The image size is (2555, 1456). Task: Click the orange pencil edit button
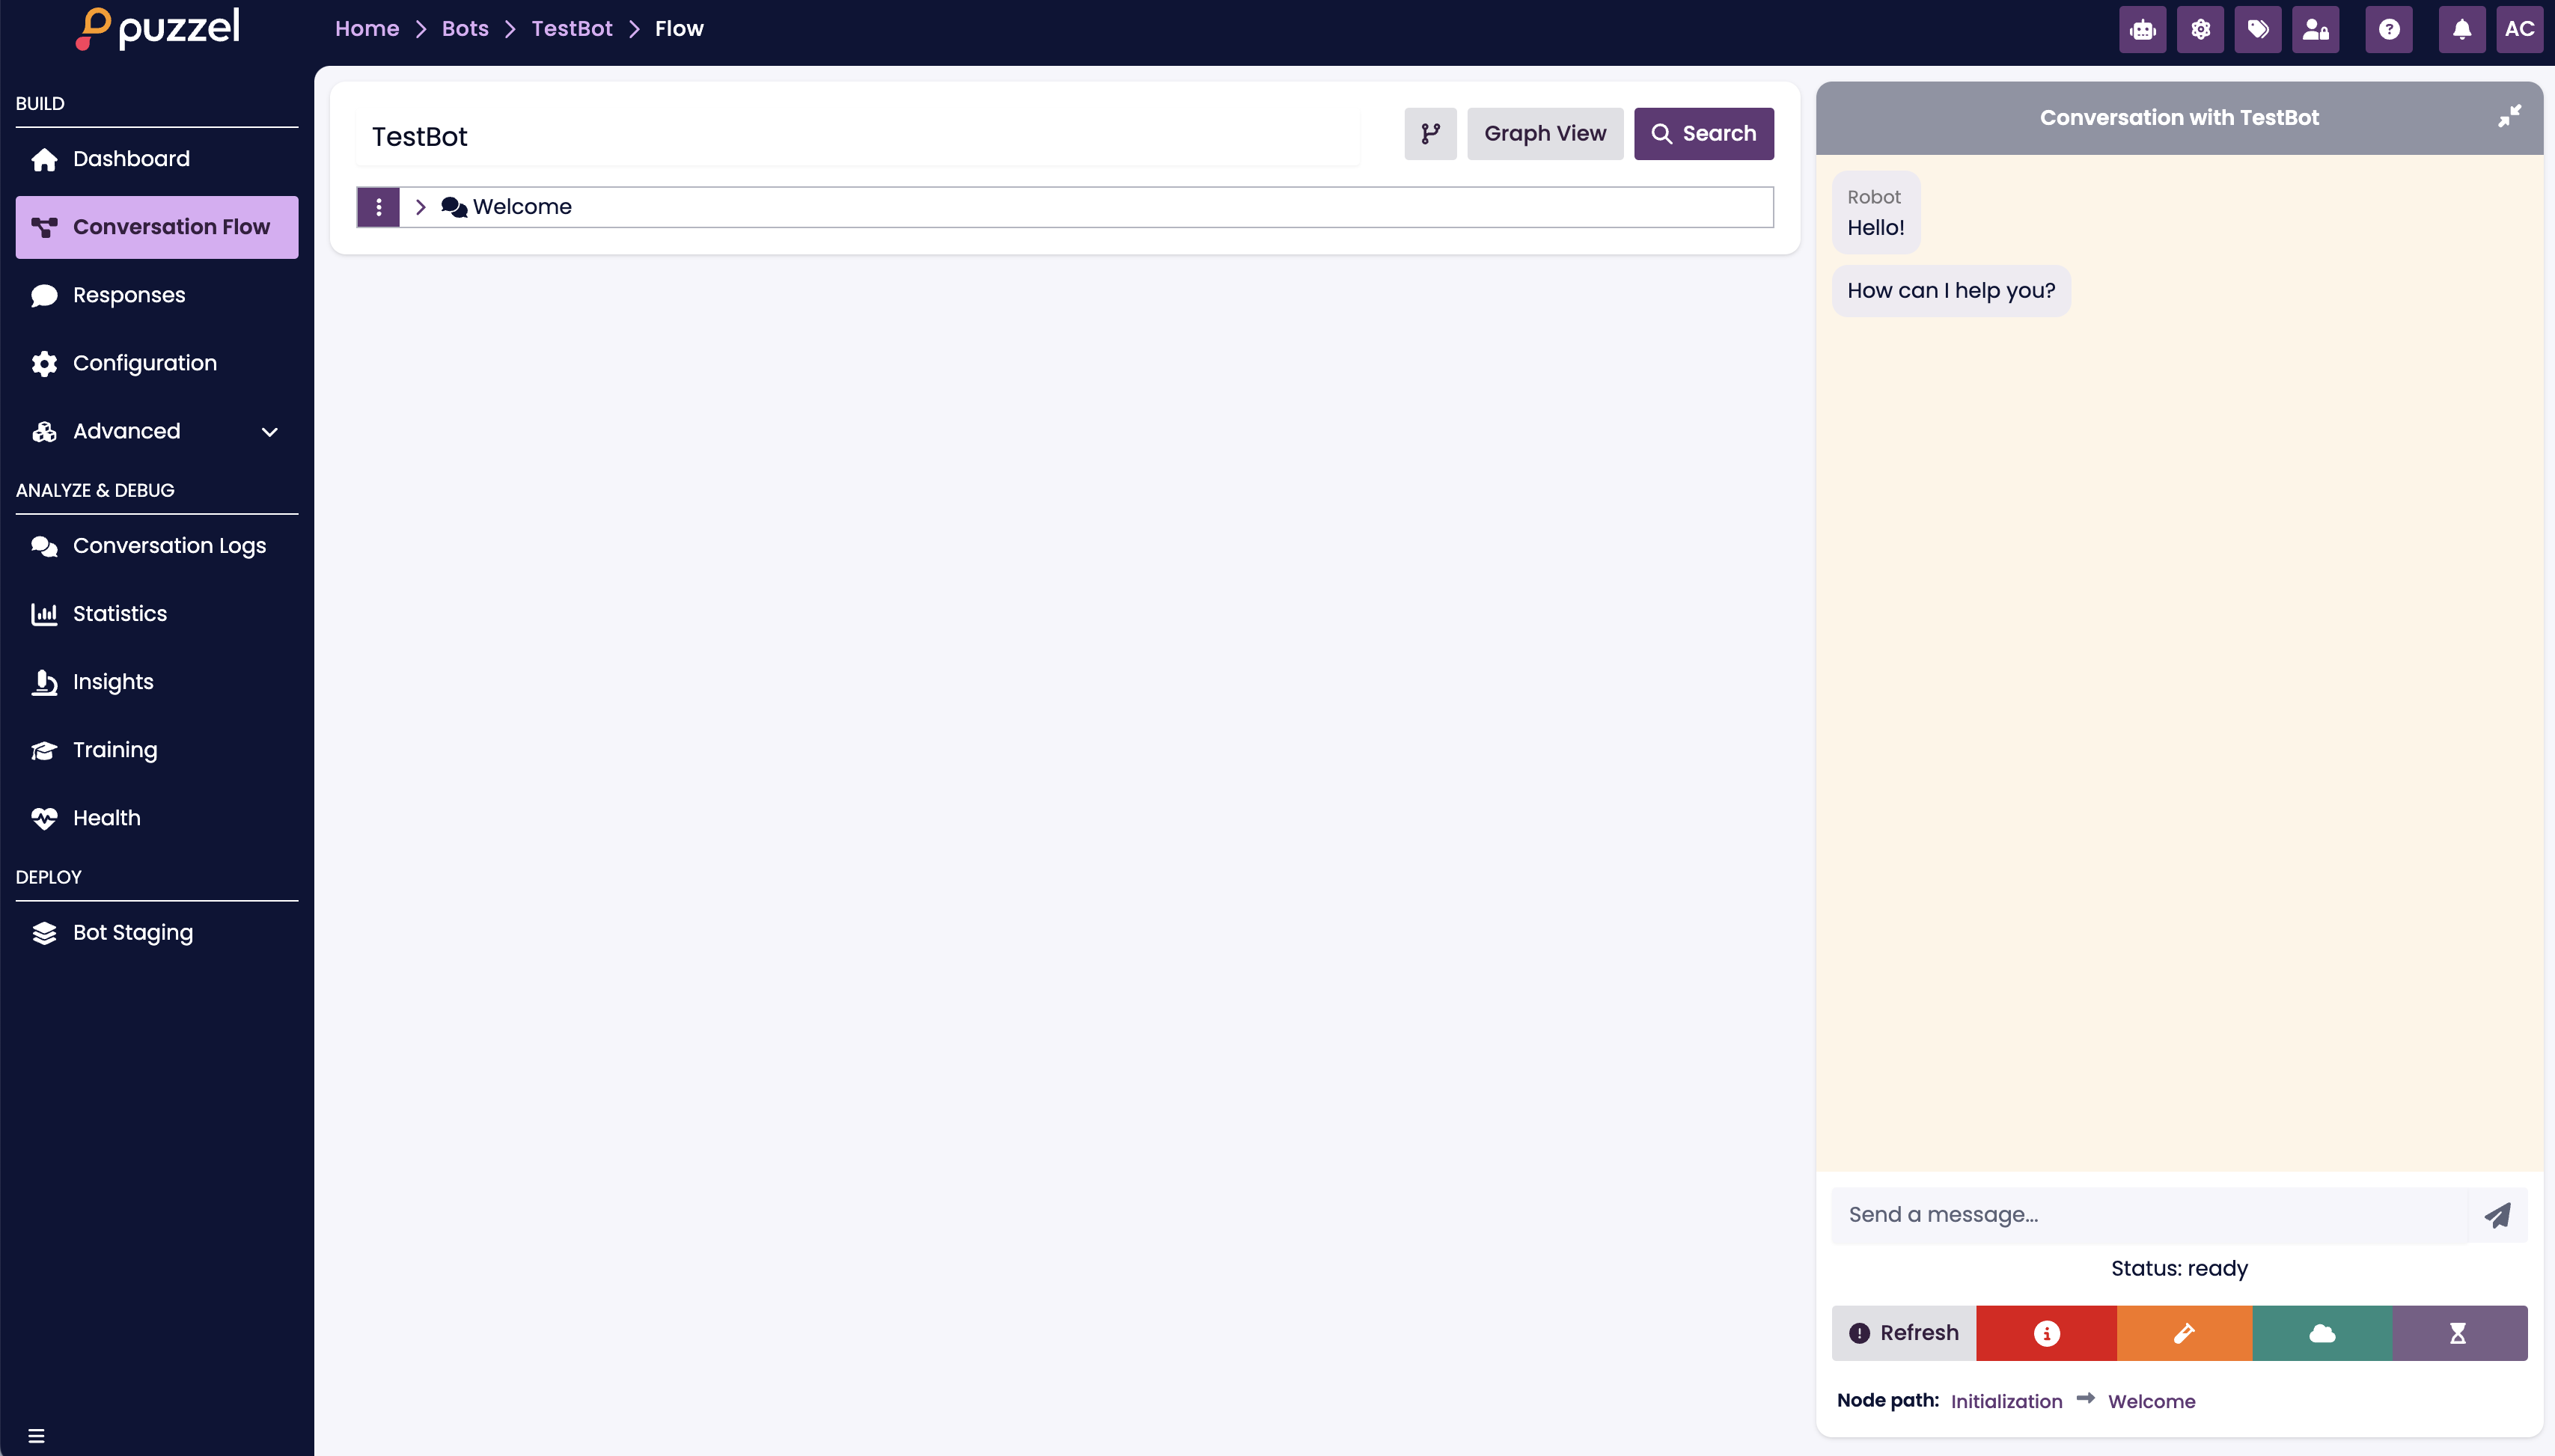[x=2184, y=1333]
